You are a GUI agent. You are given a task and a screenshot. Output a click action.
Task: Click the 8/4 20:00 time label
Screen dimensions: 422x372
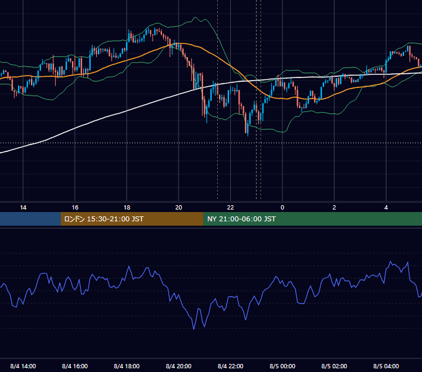[x=179, y=366]
